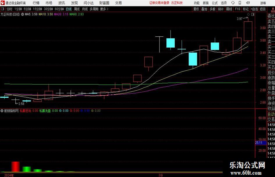Viewport: 275px width, 177px height.
Task: Click the 3.97 high price label
Action: click(239, 19)
